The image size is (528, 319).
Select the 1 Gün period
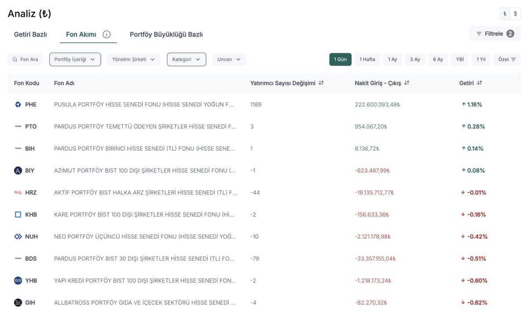[x=340, y=59]
